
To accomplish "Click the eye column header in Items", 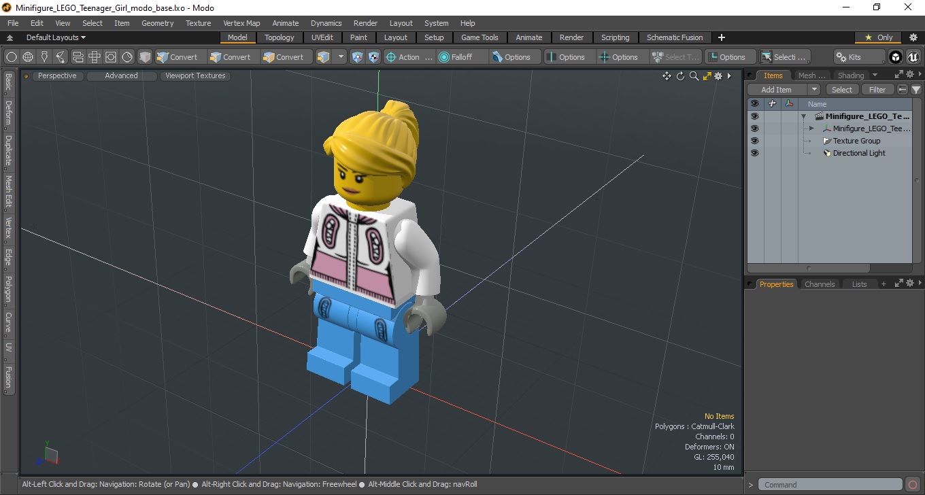I will pyautogui.click(x=754, y=104).
